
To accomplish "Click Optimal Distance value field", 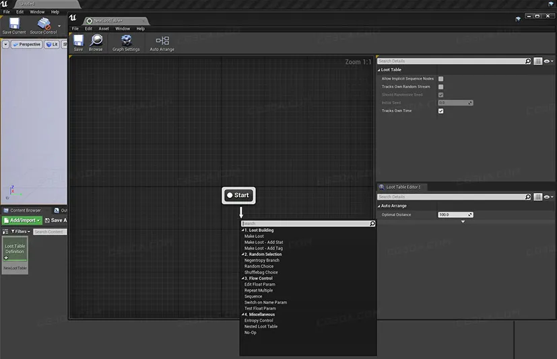I will pos(455,215).
